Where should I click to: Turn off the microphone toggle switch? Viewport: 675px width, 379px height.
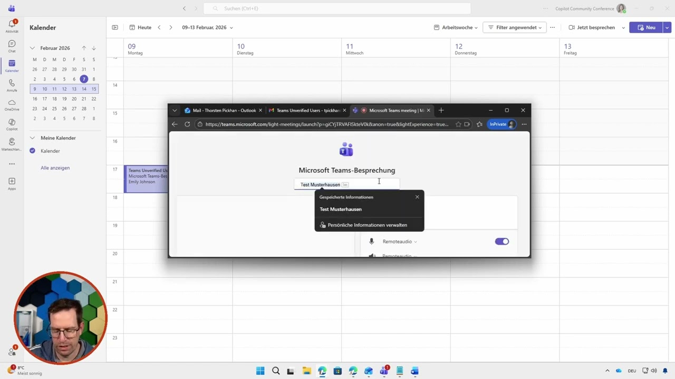click(x=502, y=241)
